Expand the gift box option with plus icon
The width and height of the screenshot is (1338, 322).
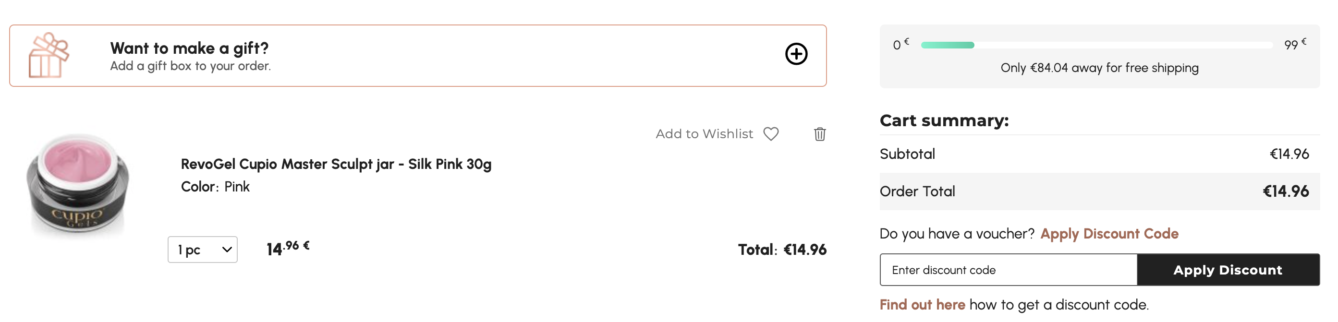(796, 54)
